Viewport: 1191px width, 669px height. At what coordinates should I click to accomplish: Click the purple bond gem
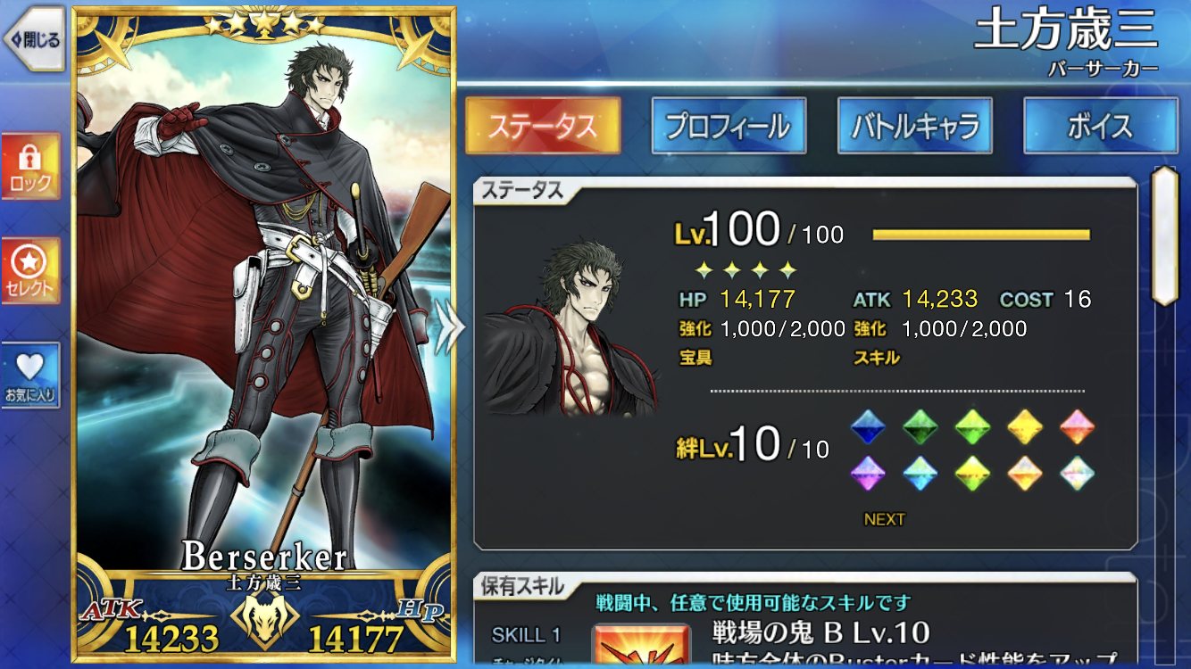[x=867, y=473]
